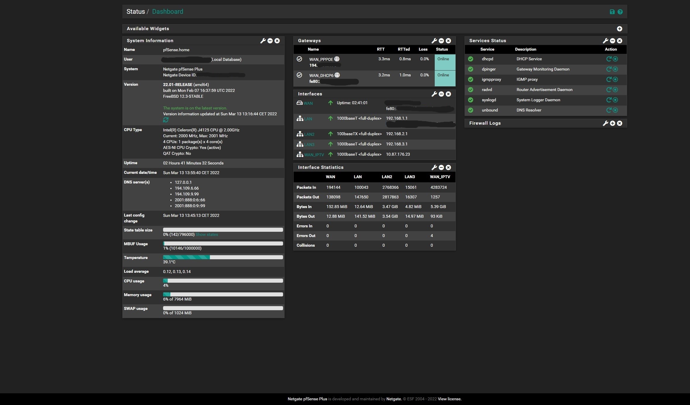Open Gateways widget wrench settings
Image resolution: width=690 pixels, height=405 pixels.
(x=434, y=41)
